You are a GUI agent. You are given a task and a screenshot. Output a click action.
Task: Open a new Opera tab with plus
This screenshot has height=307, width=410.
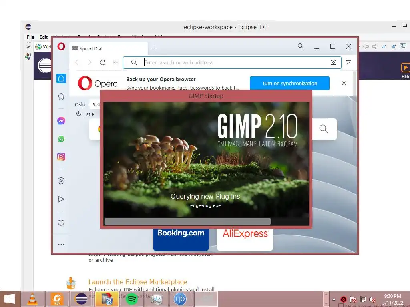pyautogui.click(x=154, y=48)
